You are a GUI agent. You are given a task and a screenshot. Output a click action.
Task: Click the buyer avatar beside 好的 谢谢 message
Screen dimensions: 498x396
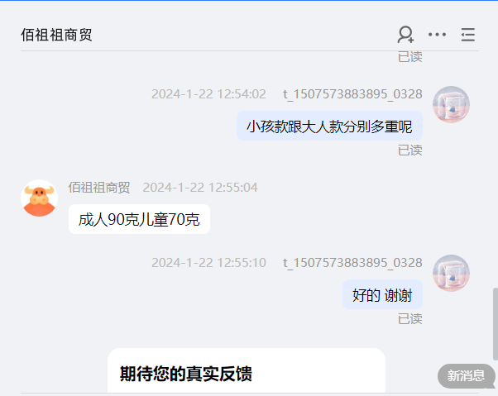[x=451, y=273]
